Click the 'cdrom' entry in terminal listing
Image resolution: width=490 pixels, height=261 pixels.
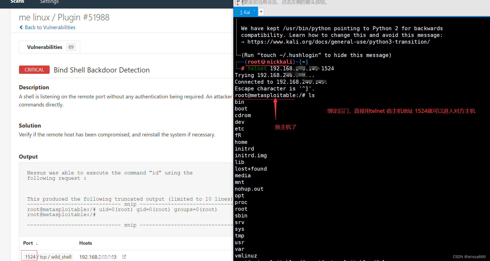[x=243, y=115]
